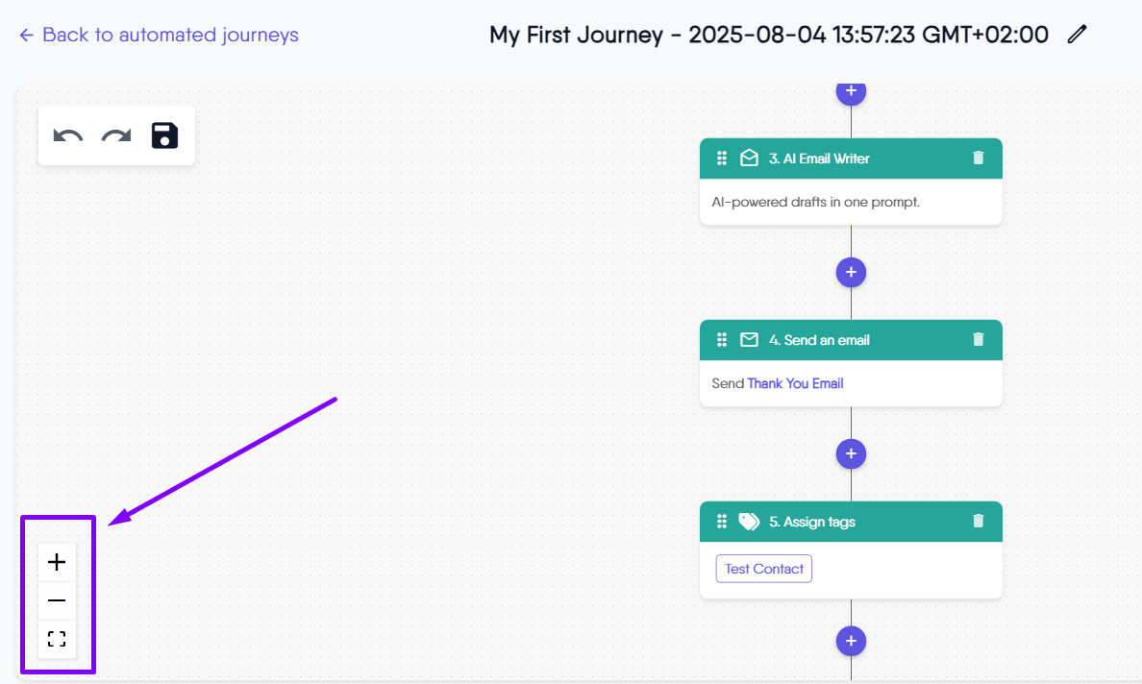
Task: Fit journey to view with fullscreen icon
Action: tap(57, 639)
